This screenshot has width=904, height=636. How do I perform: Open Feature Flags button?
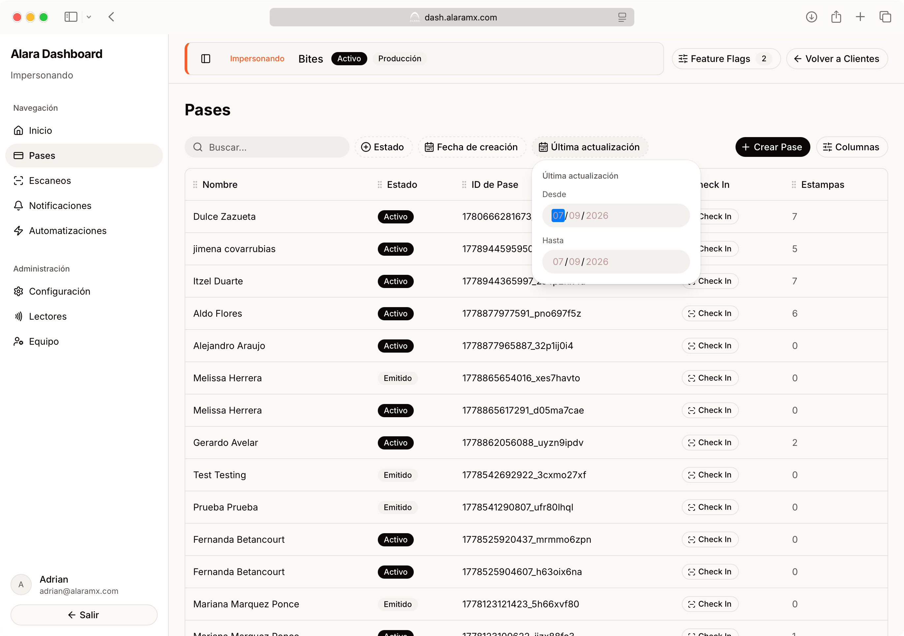coord(726,59)
